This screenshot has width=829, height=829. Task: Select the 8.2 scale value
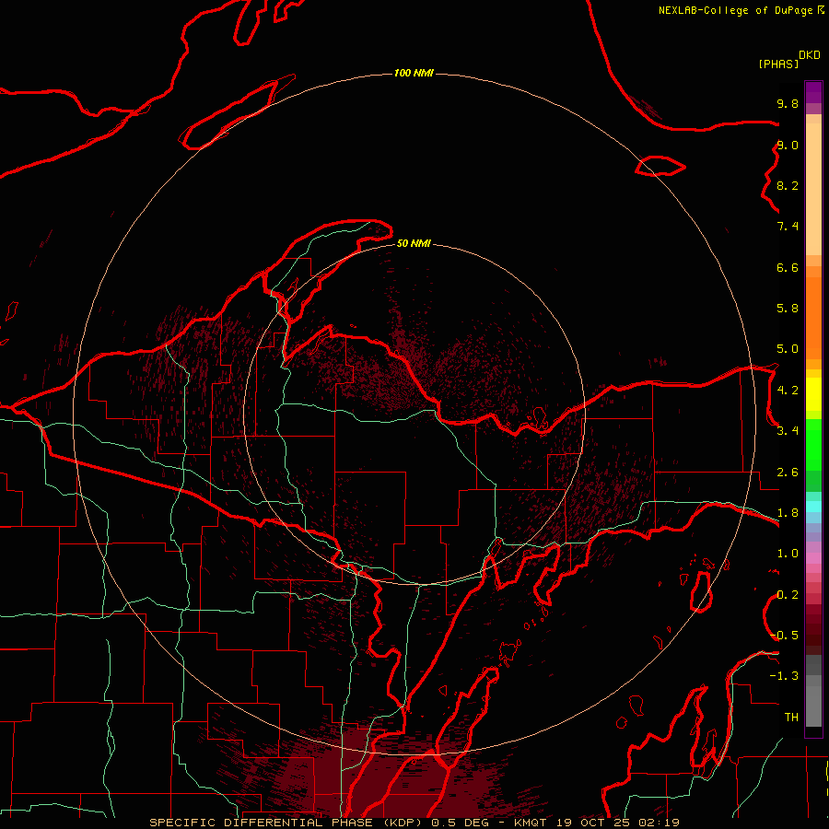788,185
